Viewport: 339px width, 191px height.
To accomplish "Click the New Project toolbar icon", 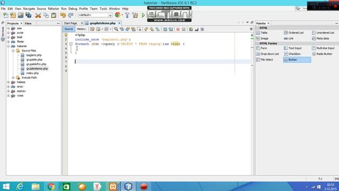I will [x=13, y=15].
